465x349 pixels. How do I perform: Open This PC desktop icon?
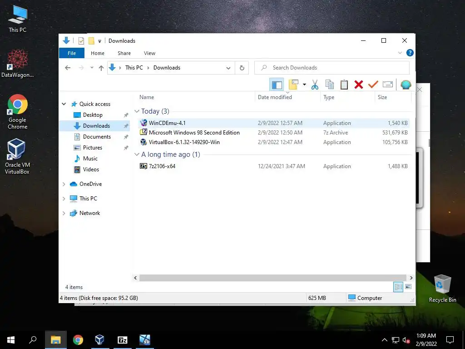[18, 19]
